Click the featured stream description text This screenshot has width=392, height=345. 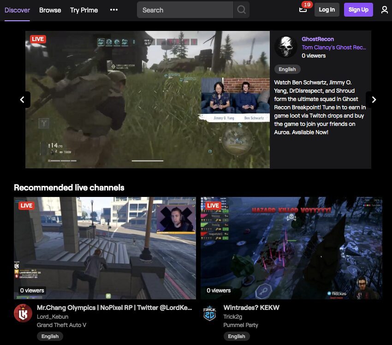click(320, 107)
